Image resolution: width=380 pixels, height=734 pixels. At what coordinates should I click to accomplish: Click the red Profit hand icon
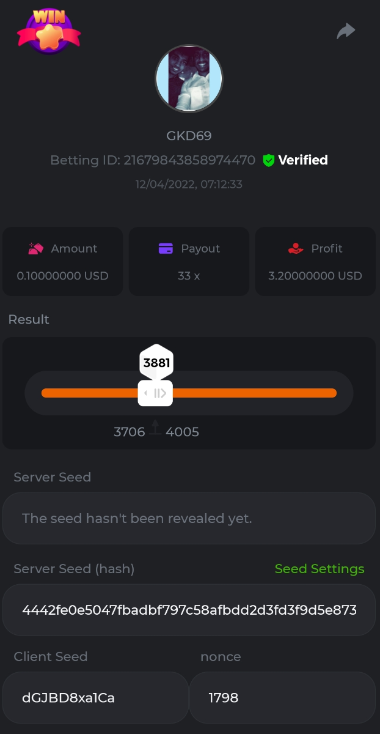click(296, 248)
